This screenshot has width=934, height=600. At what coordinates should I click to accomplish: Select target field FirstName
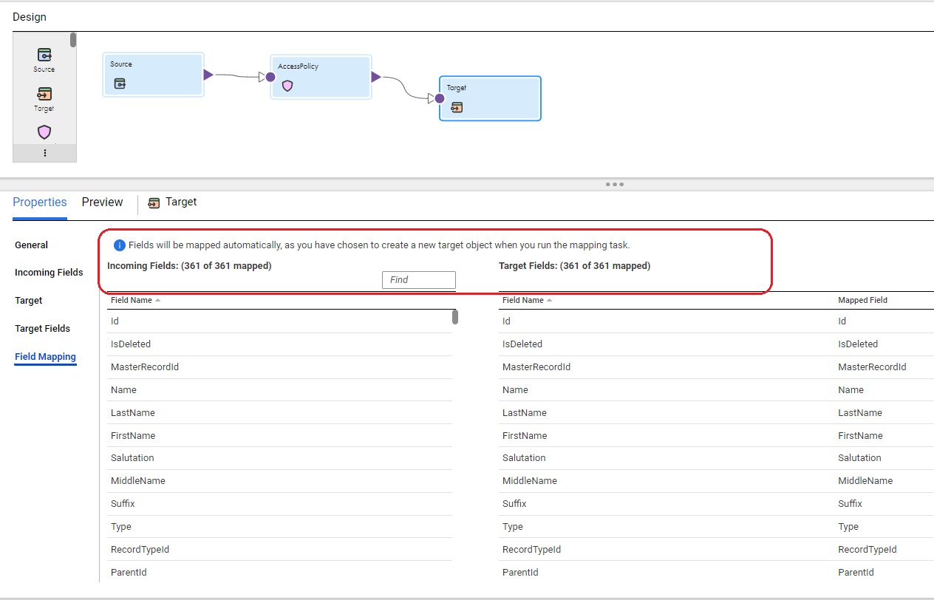coord(525,436)
